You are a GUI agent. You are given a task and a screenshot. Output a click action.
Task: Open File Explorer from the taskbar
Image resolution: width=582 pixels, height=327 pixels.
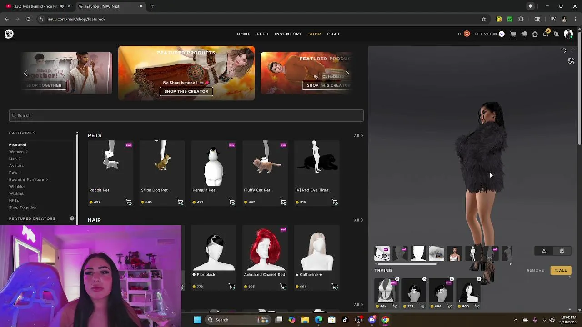click(305, 320)
